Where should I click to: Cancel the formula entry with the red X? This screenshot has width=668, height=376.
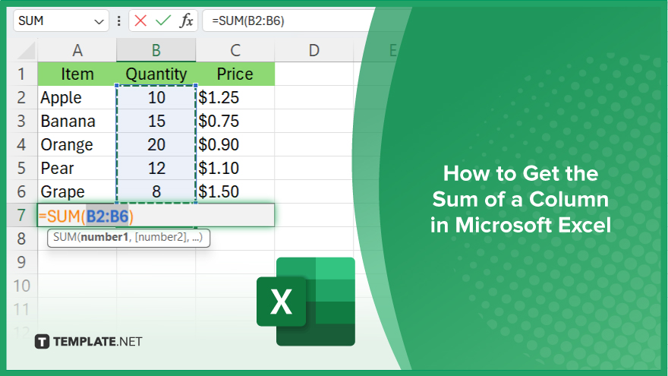[140, 21]
